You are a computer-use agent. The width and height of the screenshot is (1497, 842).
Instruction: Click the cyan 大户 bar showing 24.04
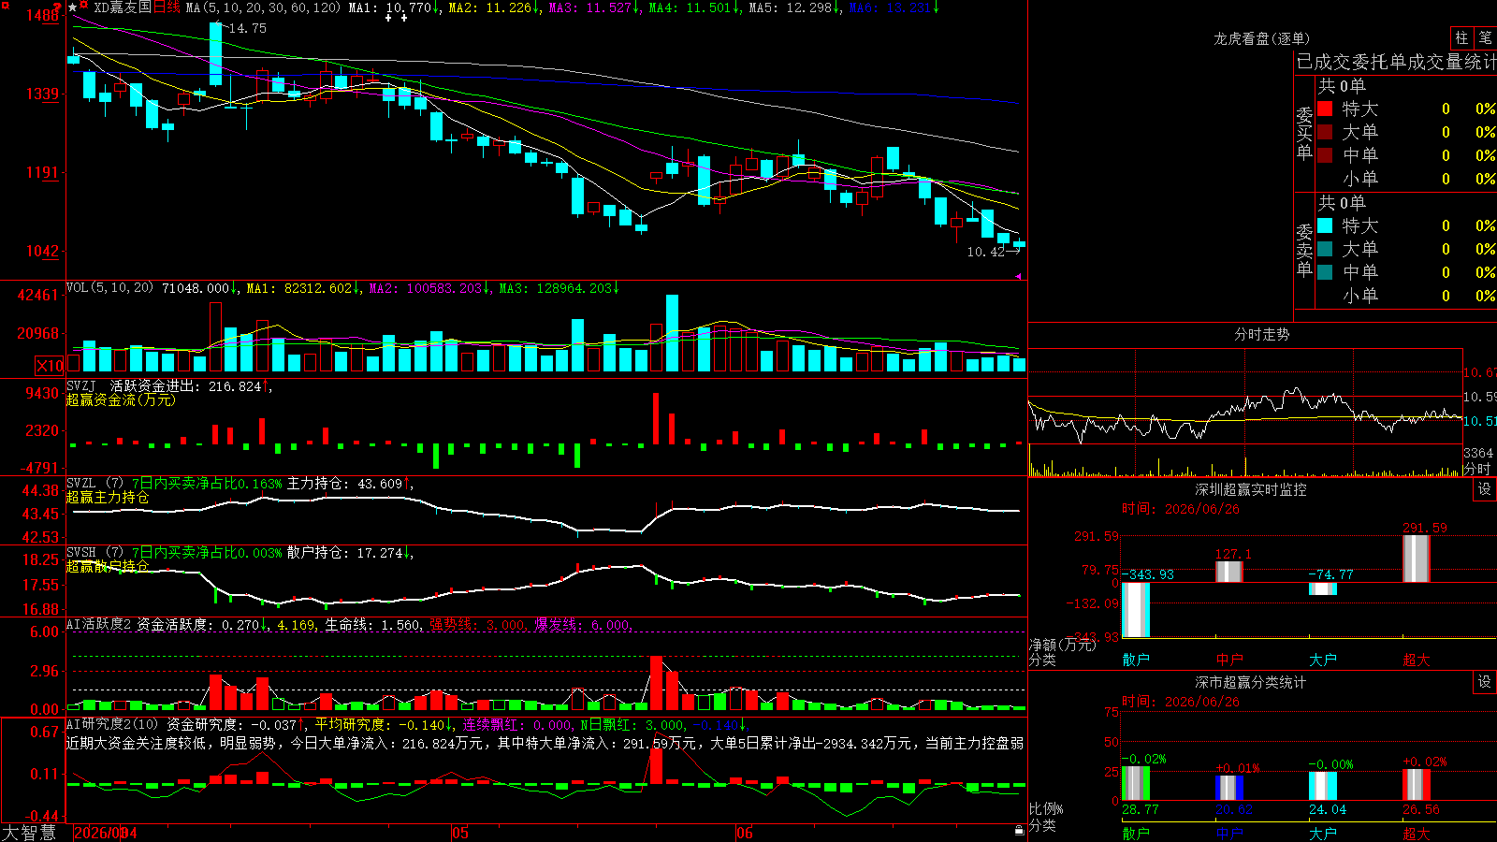1323,786
